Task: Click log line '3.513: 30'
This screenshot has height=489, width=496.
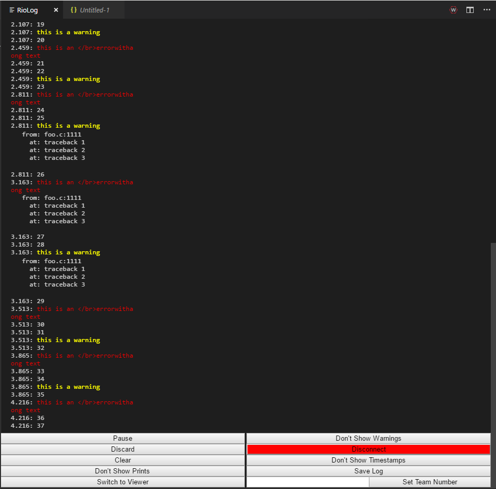Action: click(27, 324)
